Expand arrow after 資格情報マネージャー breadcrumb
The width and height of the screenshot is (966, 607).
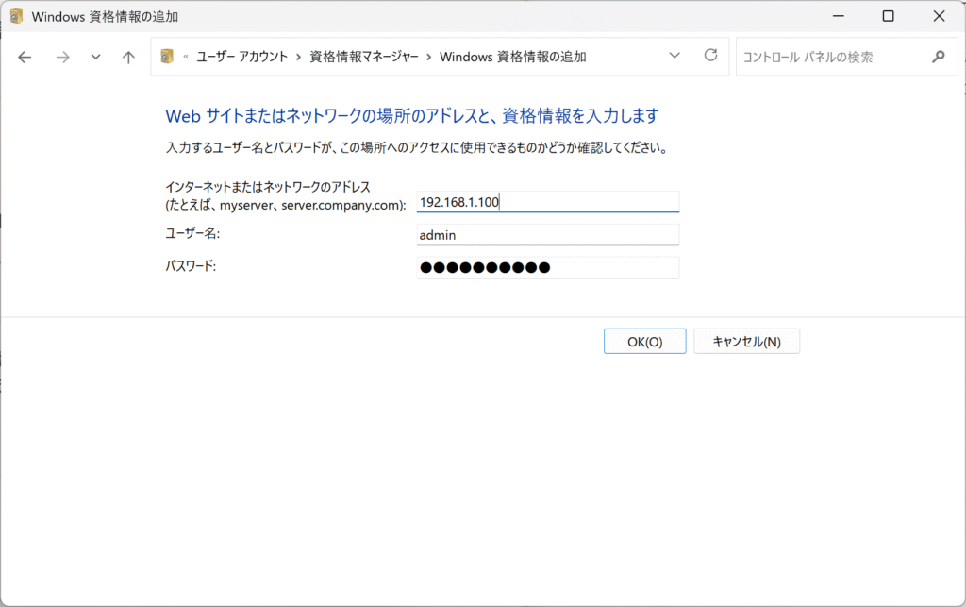pos(429,57)
